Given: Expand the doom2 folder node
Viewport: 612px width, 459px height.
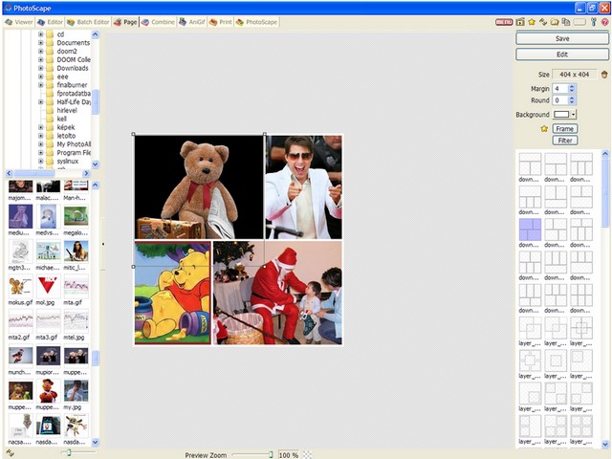Looking at the screenshot, I should click(40, 51).
